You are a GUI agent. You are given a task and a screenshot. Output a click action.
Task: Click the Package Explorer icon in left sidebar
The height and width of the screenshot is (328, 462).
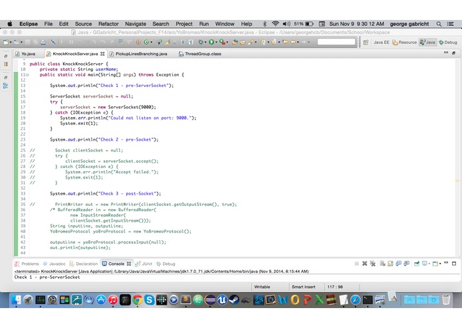click(x=6, y=64)
